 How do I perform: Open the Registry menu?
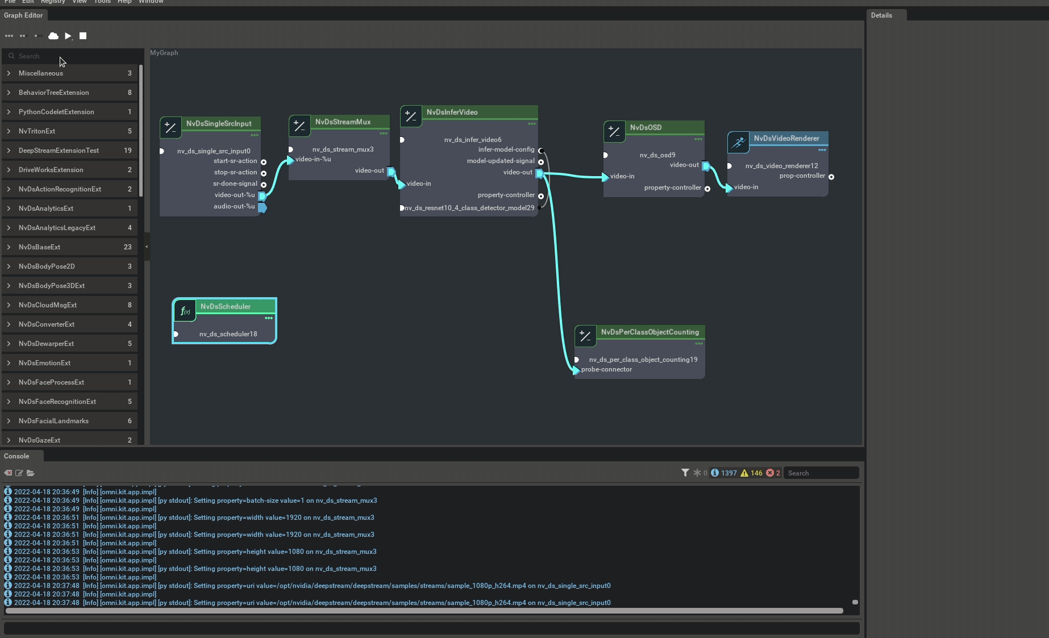52,2
